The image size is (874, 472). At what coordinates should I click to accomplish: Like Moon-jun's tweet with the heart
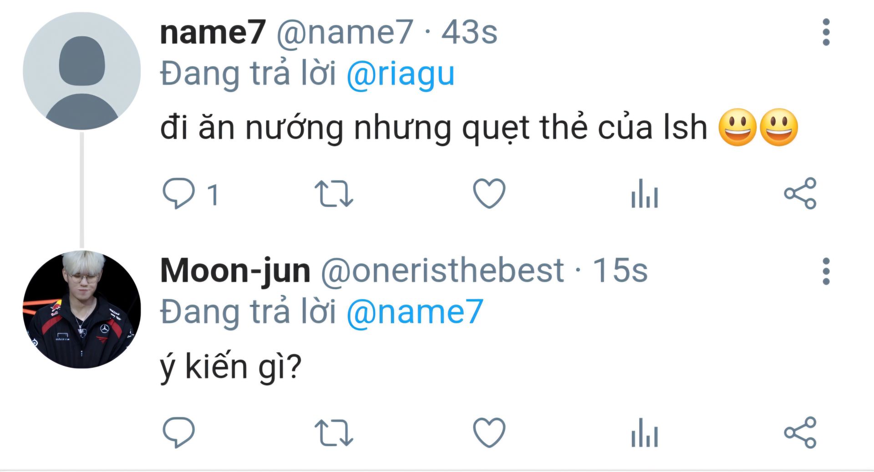(489, 432)
